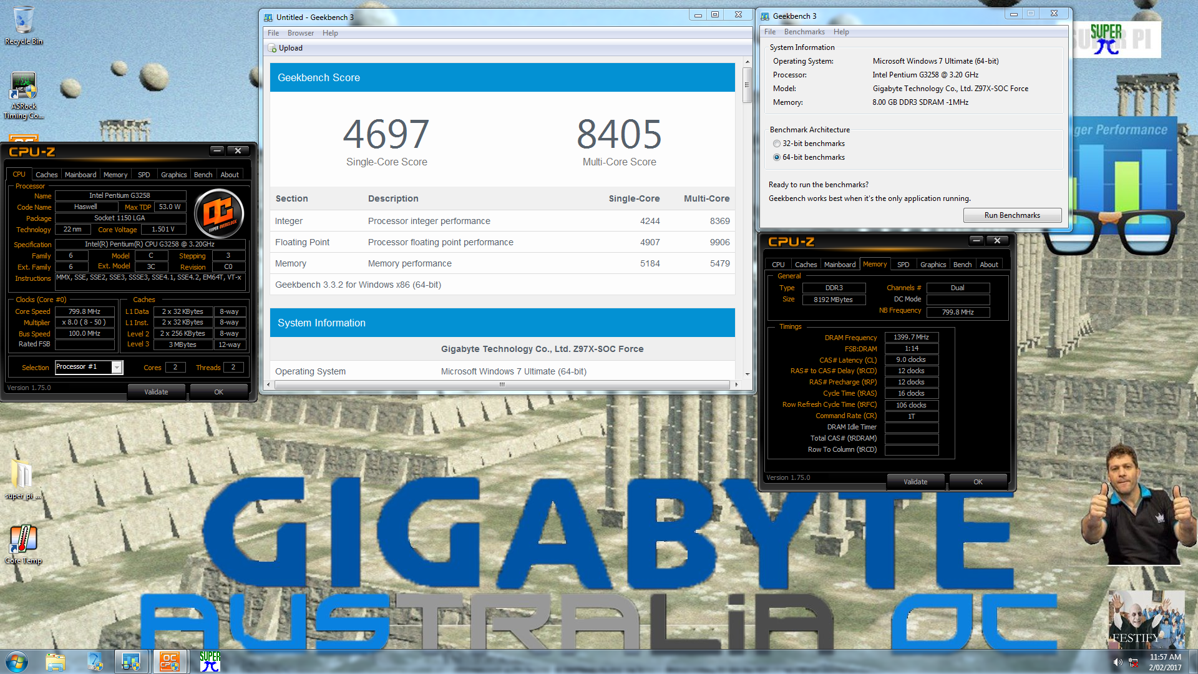Select 64-bit benchmarks radio button
1198x674 pixels.
coord(777,157)
